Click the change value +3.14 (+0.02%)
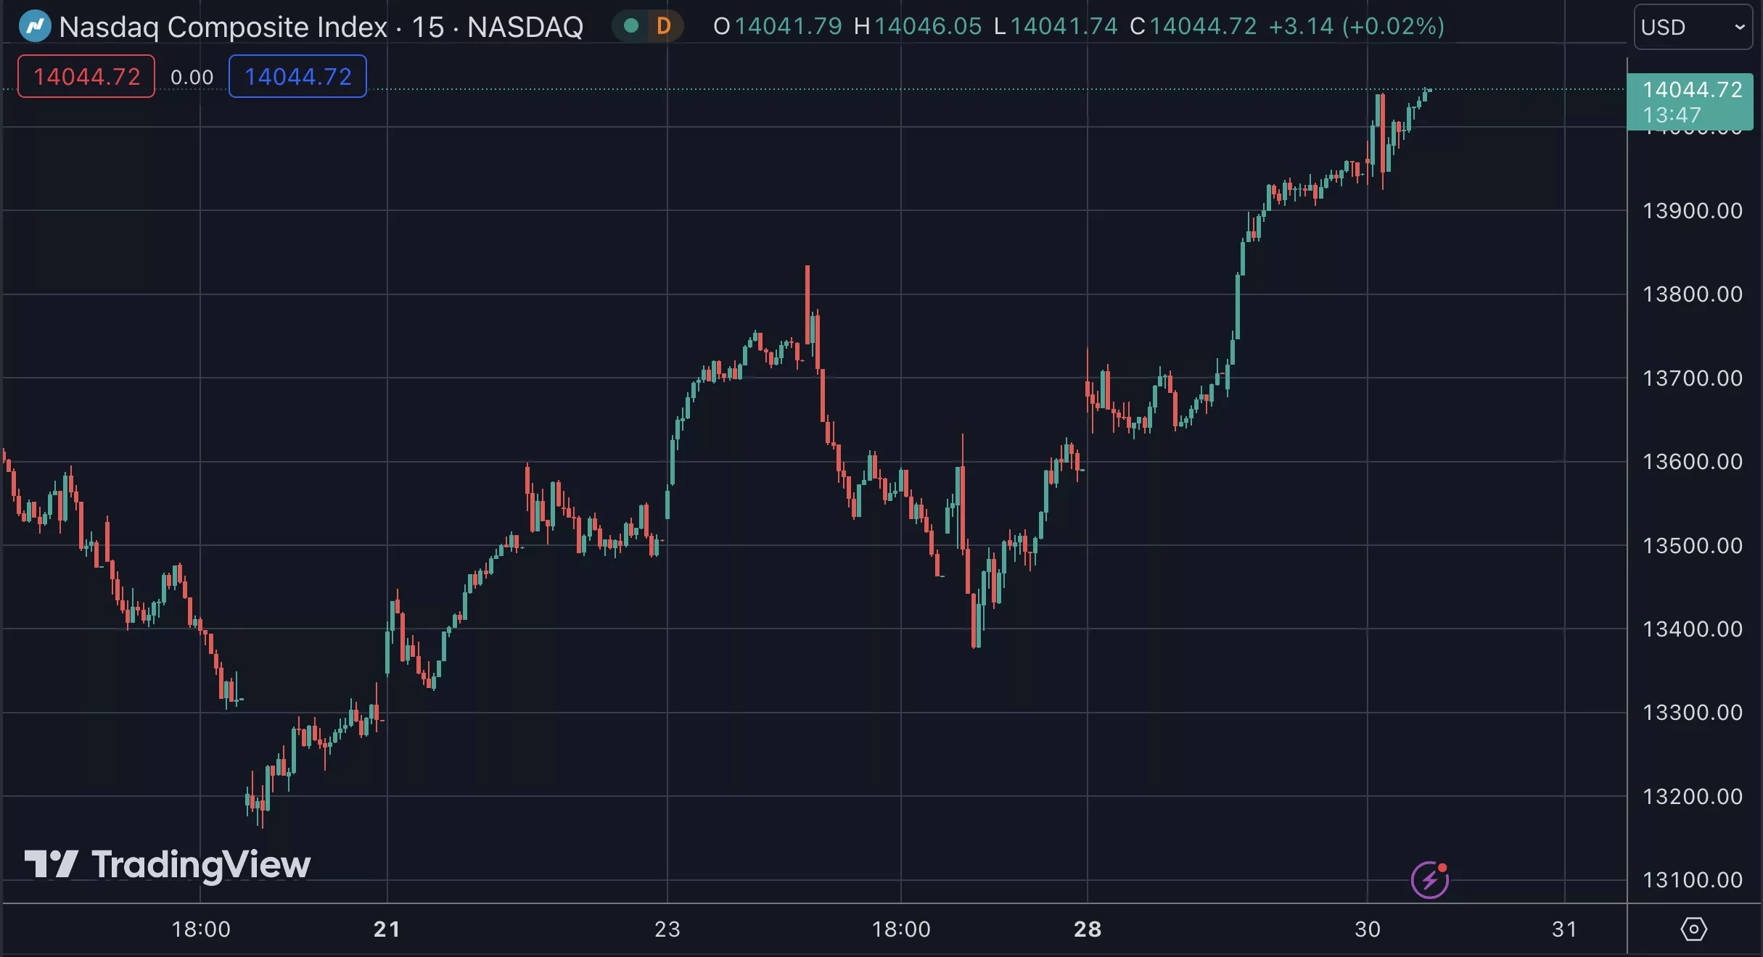1763x957 pixels. point(1357,27)
